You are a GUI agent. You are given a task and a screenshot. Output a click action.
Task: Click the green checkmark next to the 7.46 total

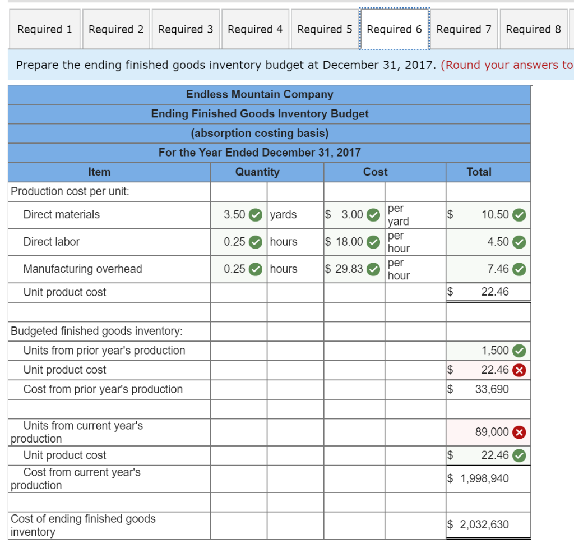point(517,269)
